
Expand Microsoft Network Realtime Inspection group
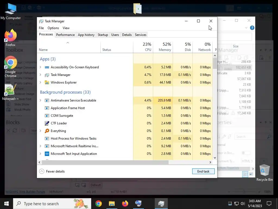click(x=40, y=146)
